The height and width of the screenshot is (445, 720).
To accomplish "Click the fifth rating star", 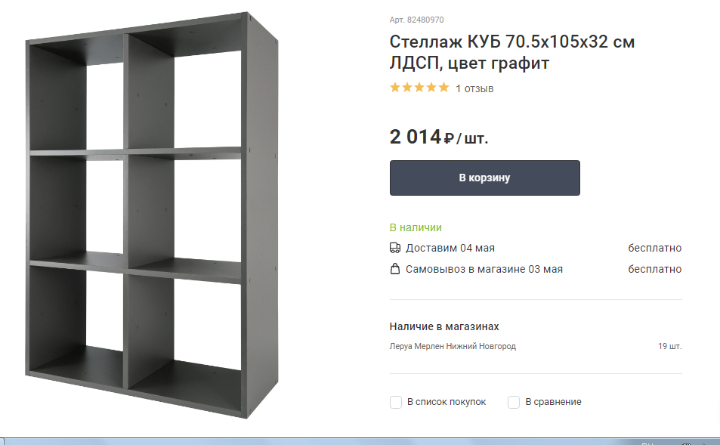I will [443, 88].
